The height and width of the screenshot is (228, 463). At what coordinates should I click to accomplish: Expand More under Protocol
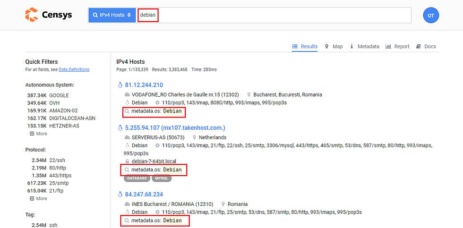39,199
